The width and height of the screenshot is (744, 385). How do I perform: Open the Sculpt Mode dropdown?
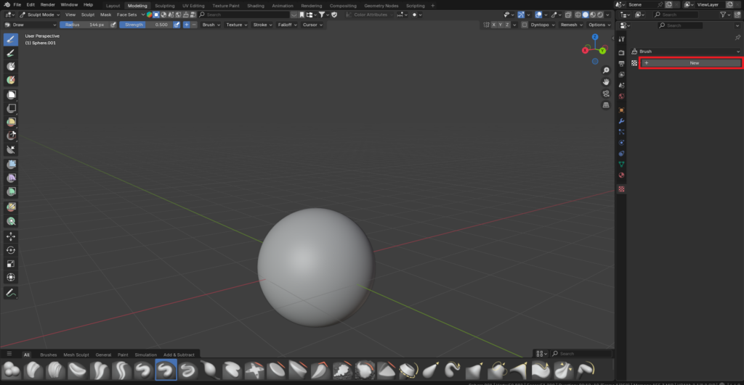(x=40, y=15)
